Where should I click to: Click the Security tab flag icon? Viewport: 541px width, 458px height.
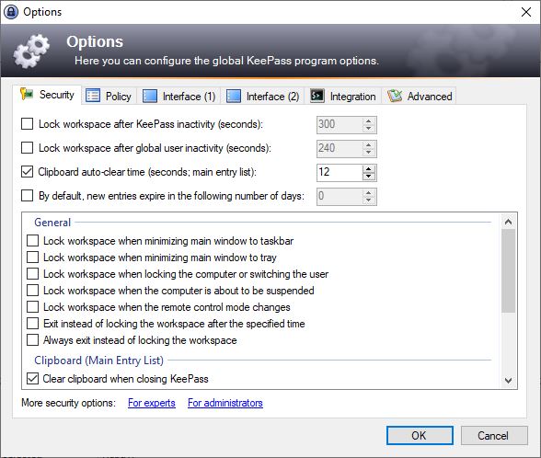(27, 94)
